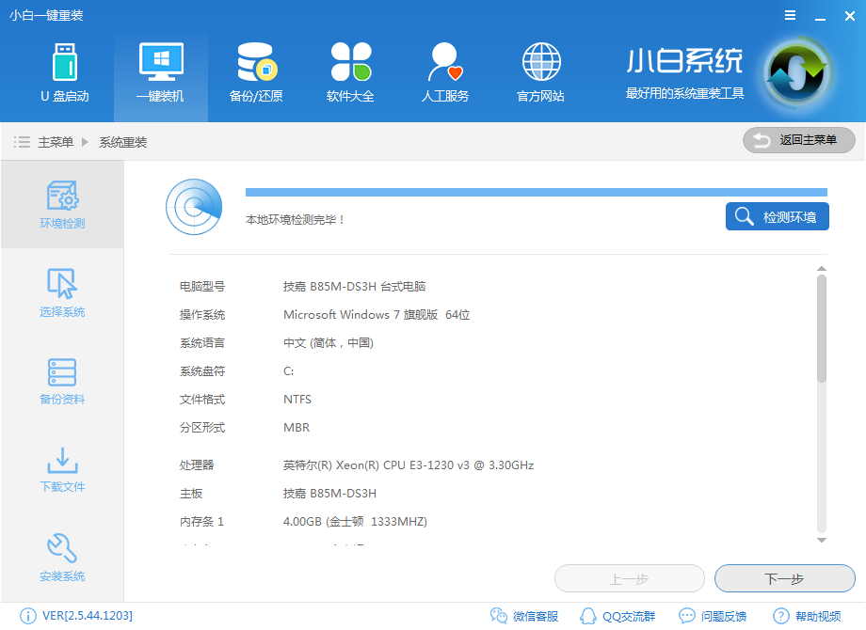Click the NTFS file format value
This screenshot has width=866, height=630.
click(x=297, y=400)
